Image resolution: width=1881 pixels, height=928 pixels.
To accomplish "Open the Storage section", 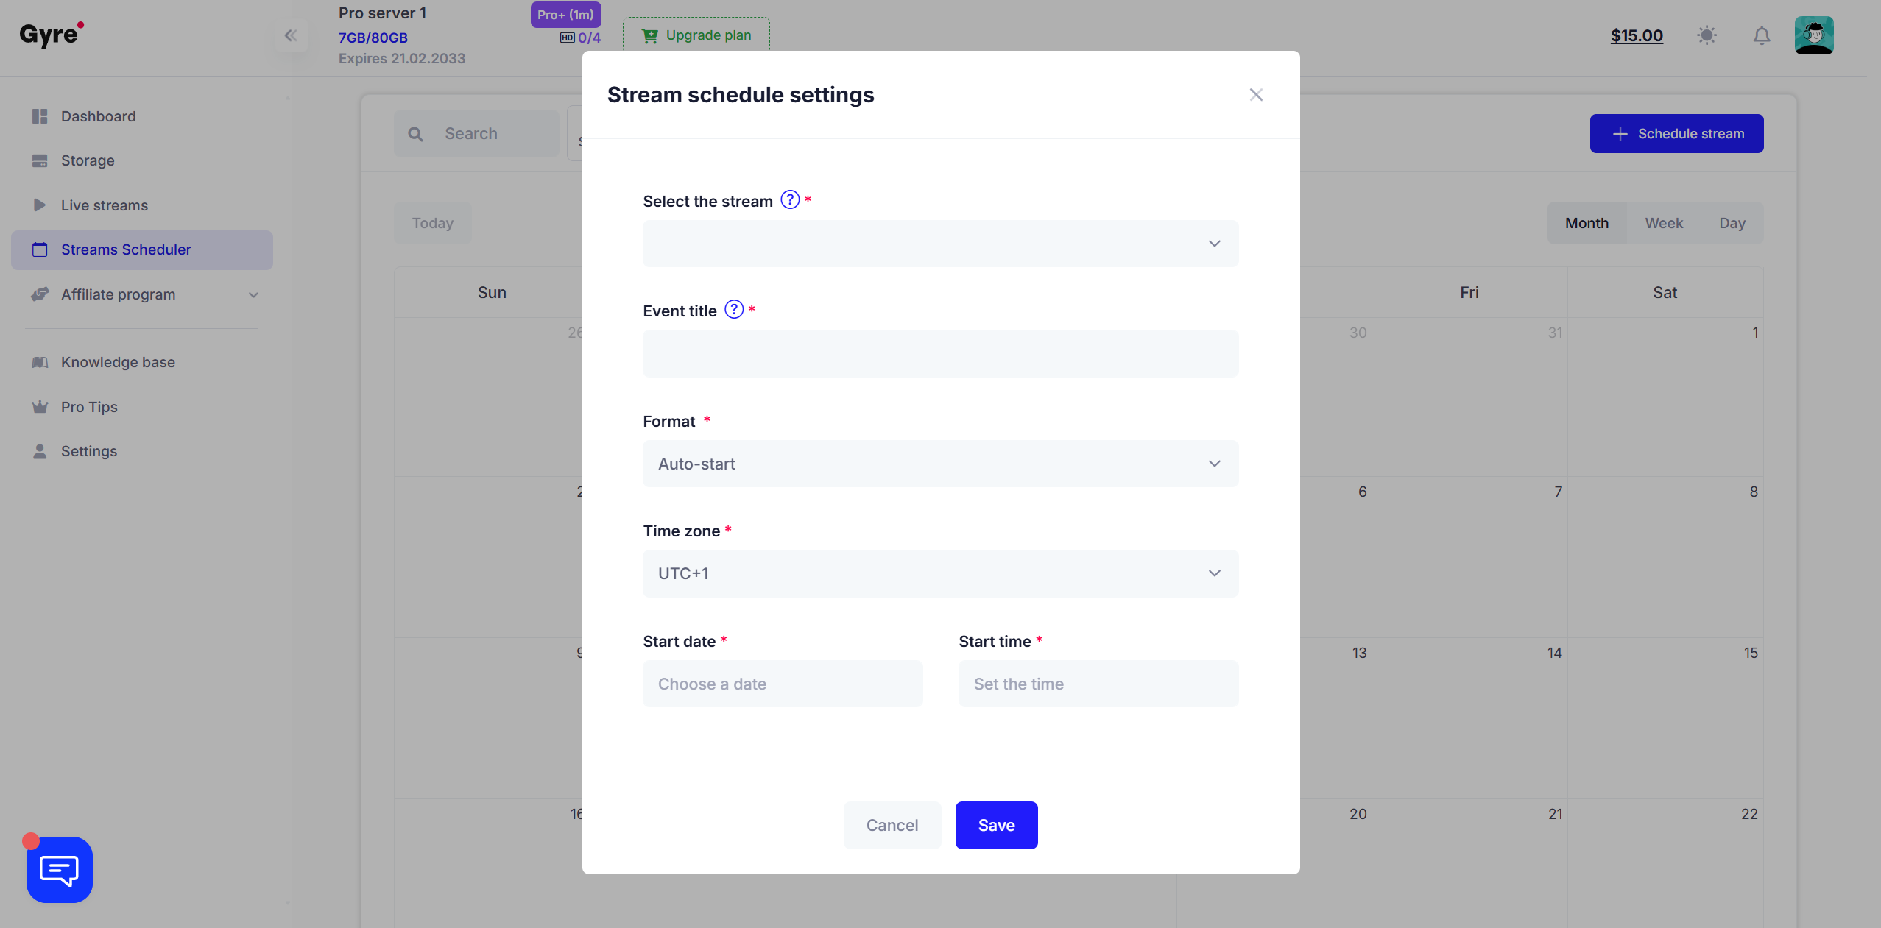I will [x=88, y=160].
